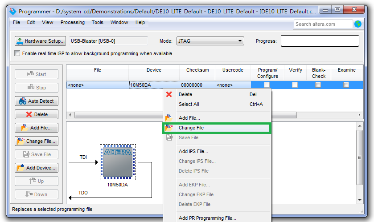Click the Add File folder icon in sidebar
This screenshot has height=222, width=374.
click(21, 128)
